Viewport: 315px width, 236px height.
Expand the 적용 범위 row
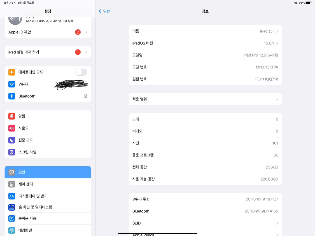[205, 99]
